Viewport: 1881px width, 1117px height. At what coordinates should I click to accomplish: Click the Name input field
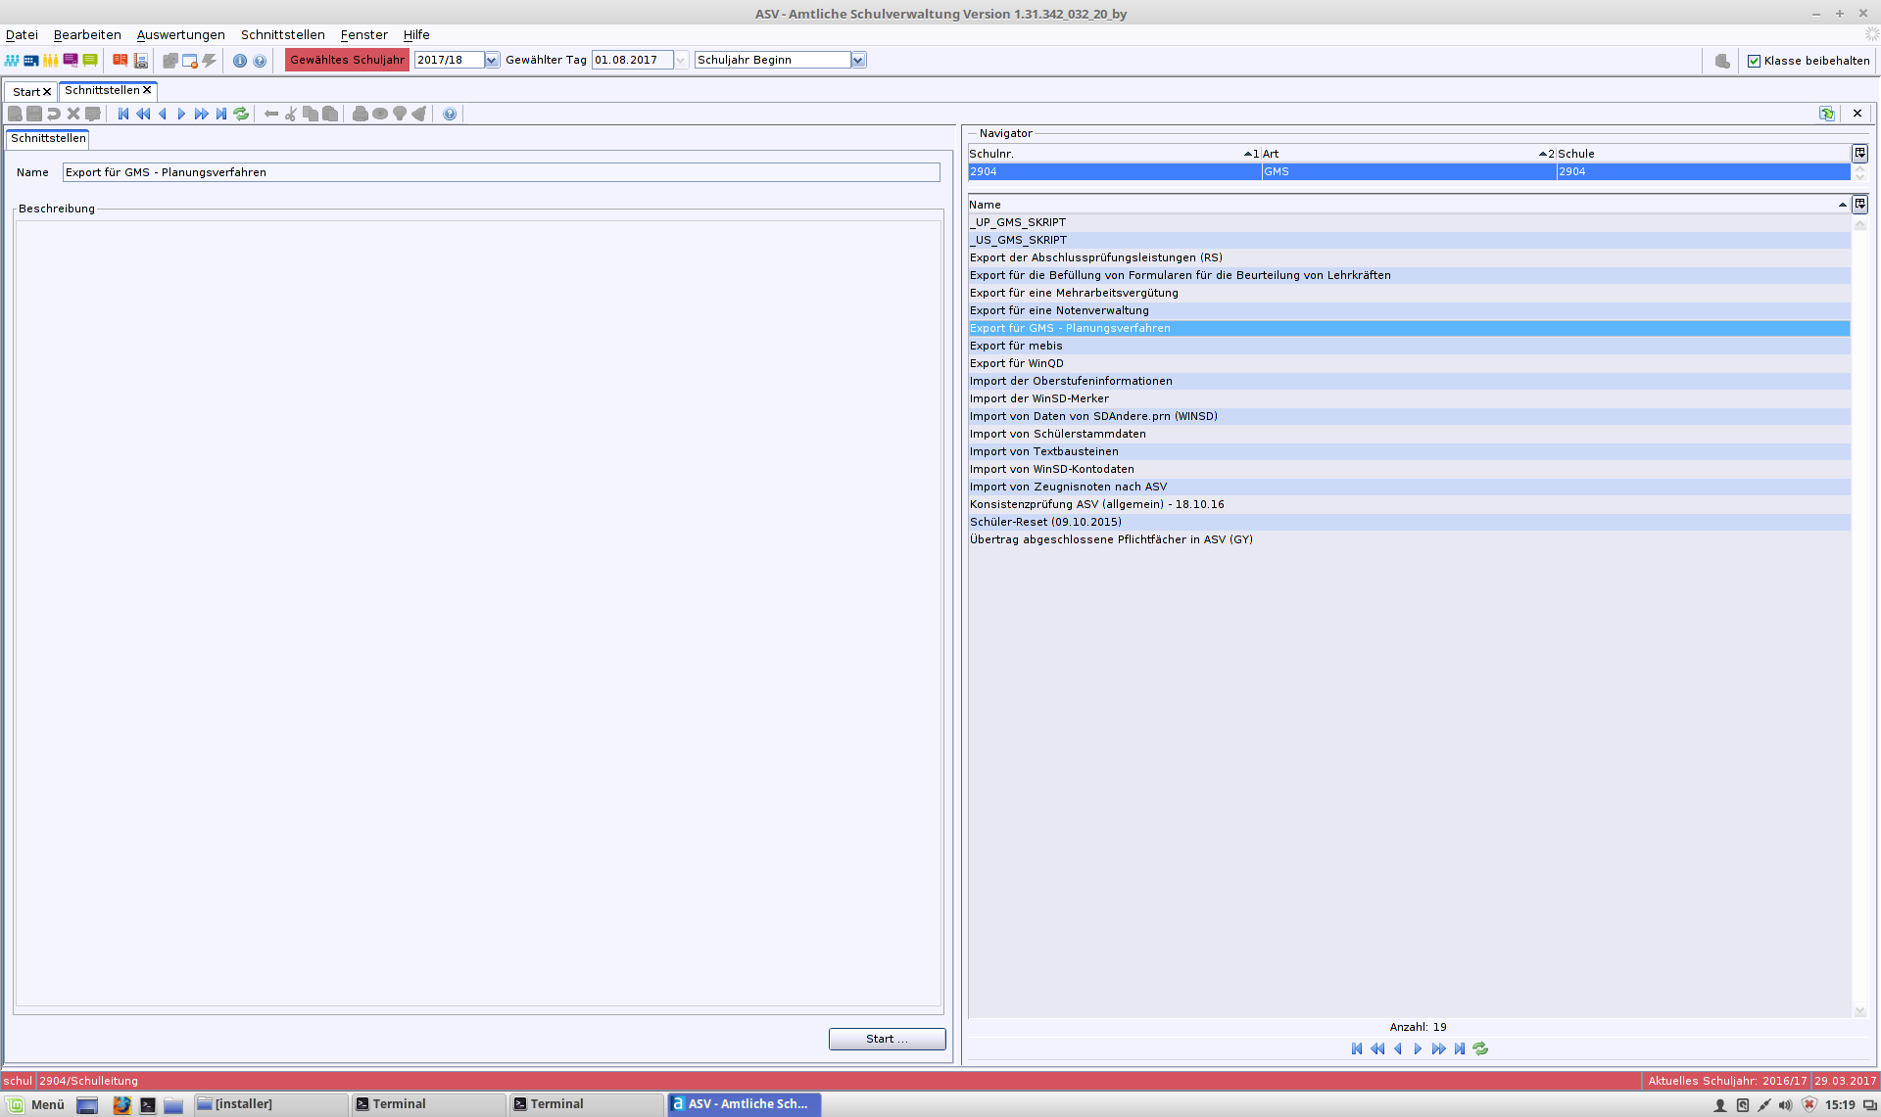(501, 172)
